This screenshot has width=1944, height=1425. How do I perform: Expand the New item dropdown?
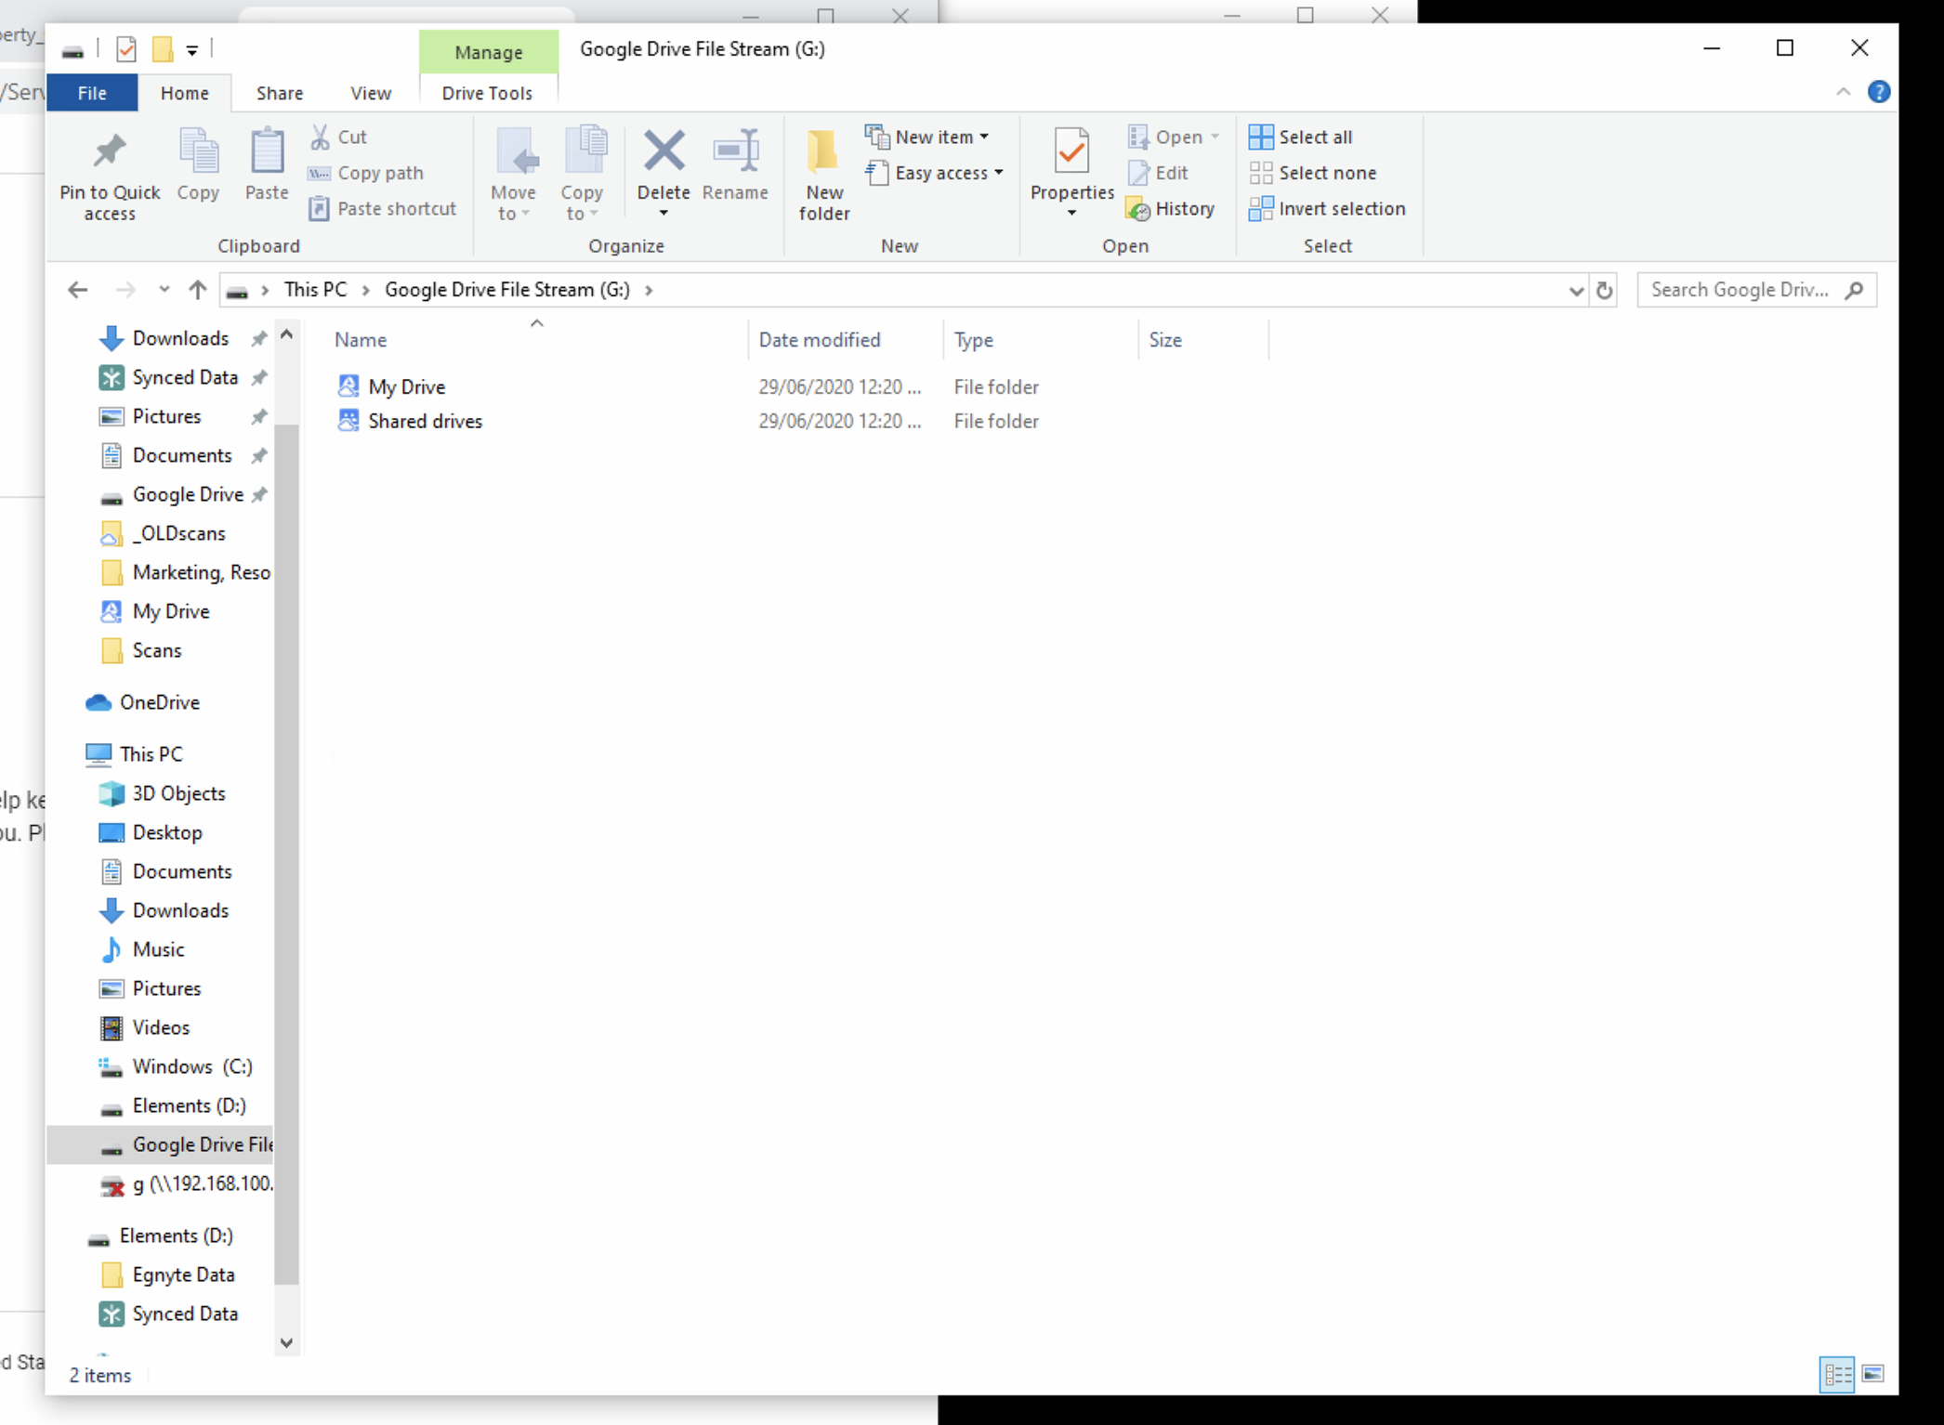click(x=984, y=137)
